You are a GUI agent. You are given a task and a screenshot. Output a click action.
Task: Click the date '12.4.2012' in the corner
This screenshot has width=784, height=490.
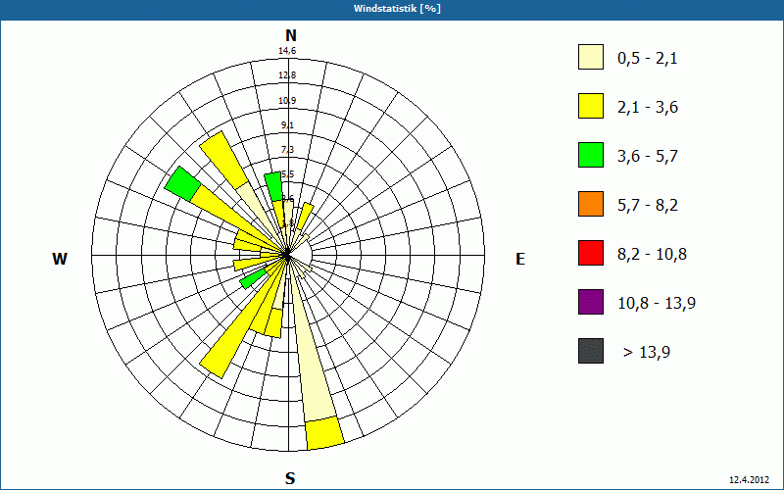point(749,479)
